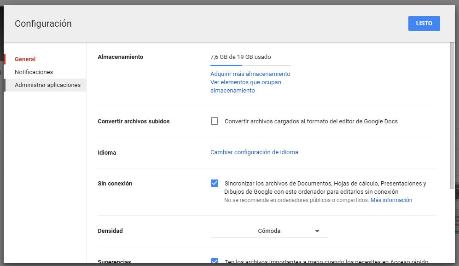Open the Adquirir más almacenamiento link

coord(250,74)
